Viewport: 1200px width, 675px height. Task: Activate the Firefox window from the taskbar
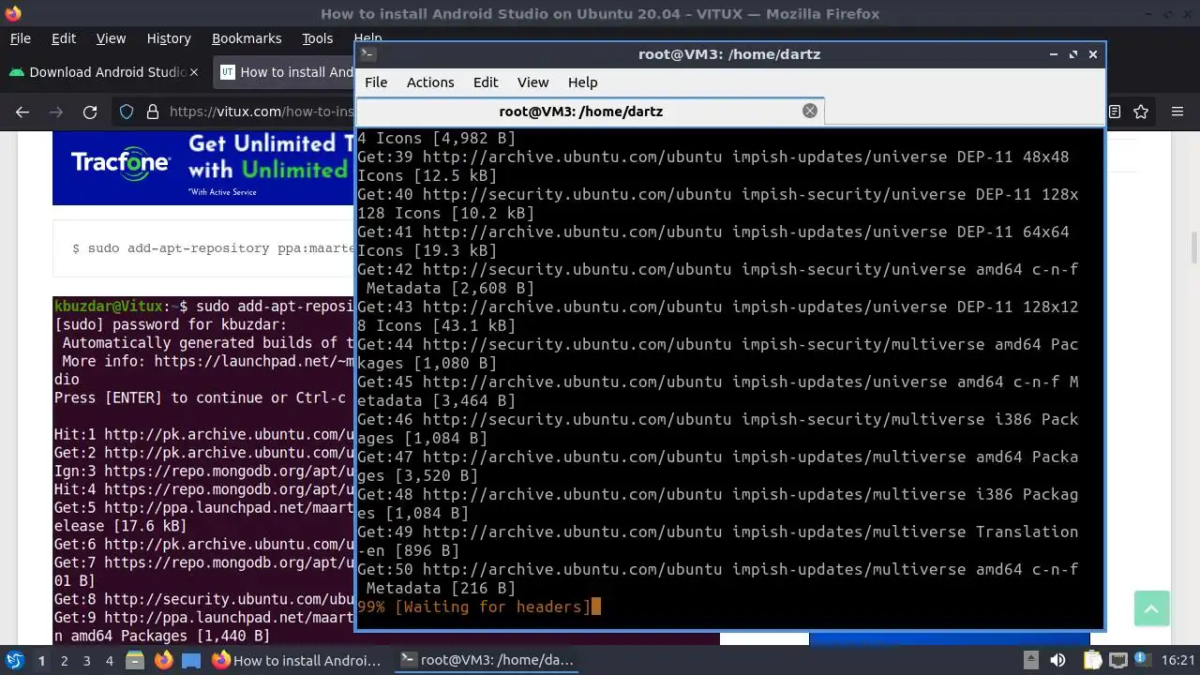tap(296, 660)
